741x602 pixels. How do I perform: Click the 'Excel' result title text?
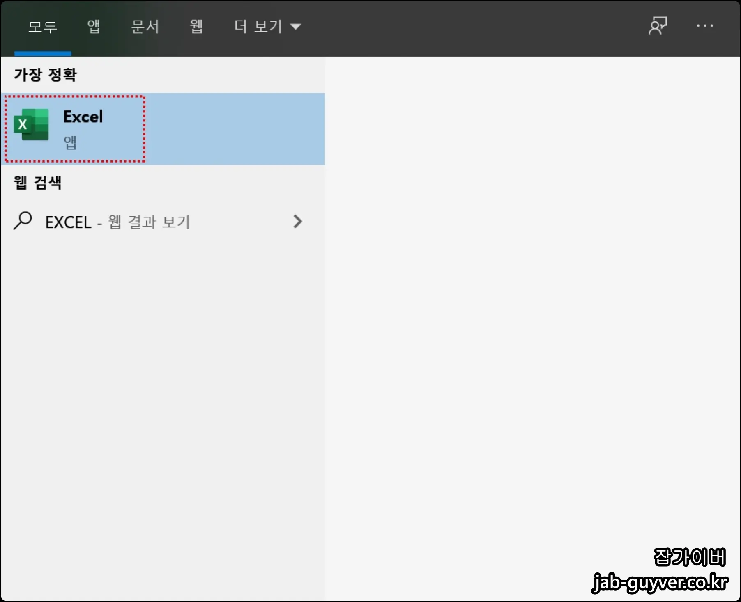[x=83, y=117]
